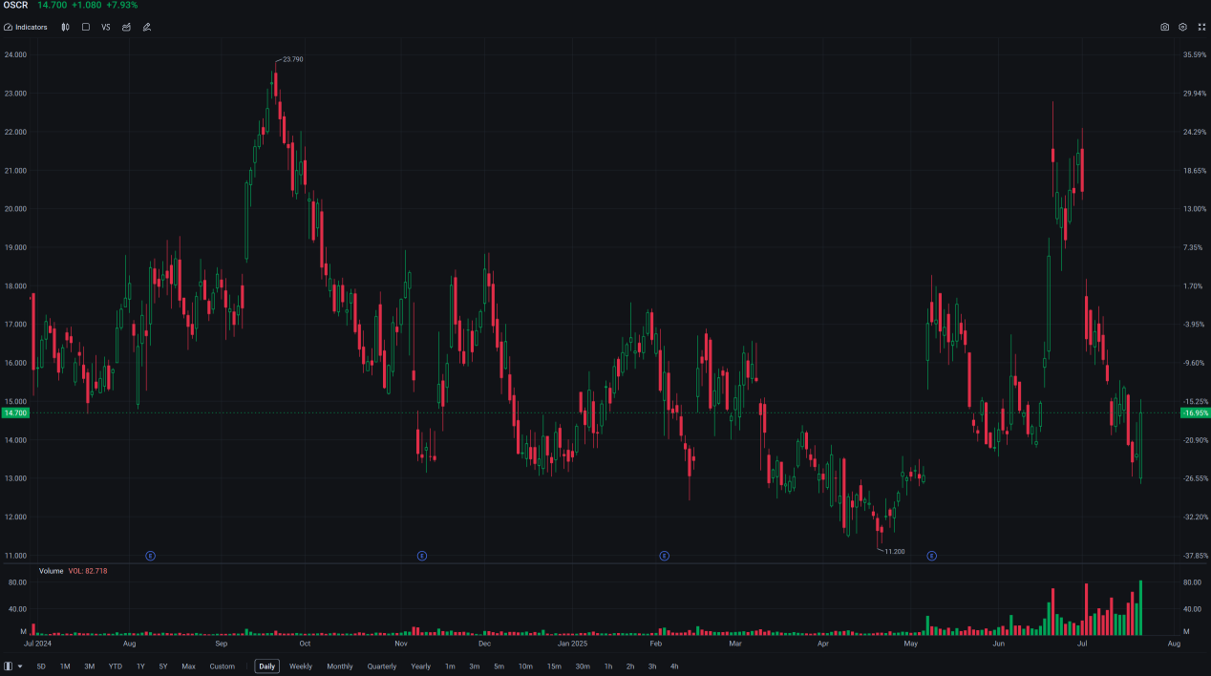Click the square shape icon in toolbar
The image size is (1211, 676).
pos(85,27)
